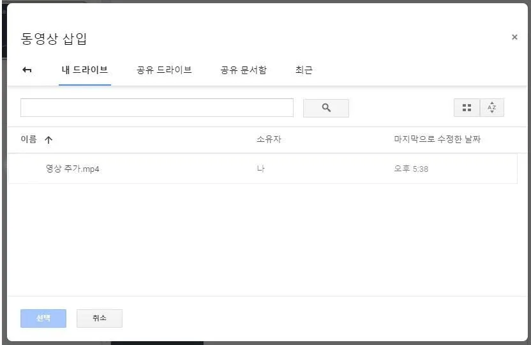Viewport: 531px width, 345px height.
Task: Open the 내 드라이브 tab
Action: [x=85, y=70]
